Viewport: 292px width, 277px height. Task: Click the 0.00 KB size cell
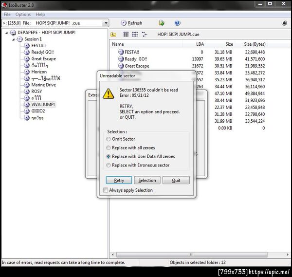click(225, 128)
